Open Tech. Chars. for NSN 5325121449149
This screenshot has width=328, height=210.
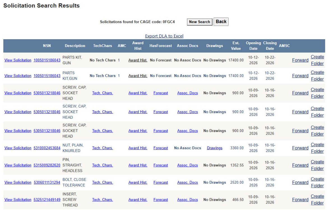coord(103,200)
